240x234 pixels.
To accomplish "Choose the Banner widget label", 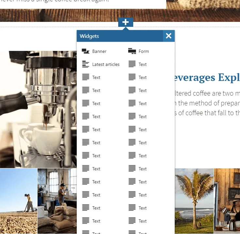I will click(99, 51).
